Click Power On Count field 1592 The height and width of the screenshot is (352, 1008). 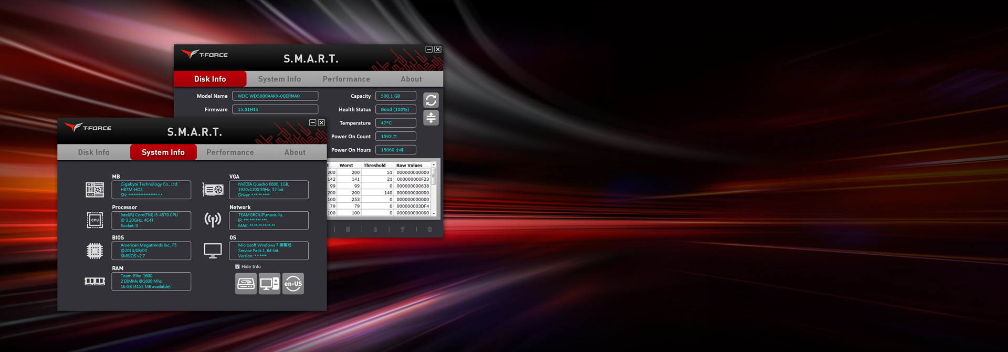[x=396, y=137]
